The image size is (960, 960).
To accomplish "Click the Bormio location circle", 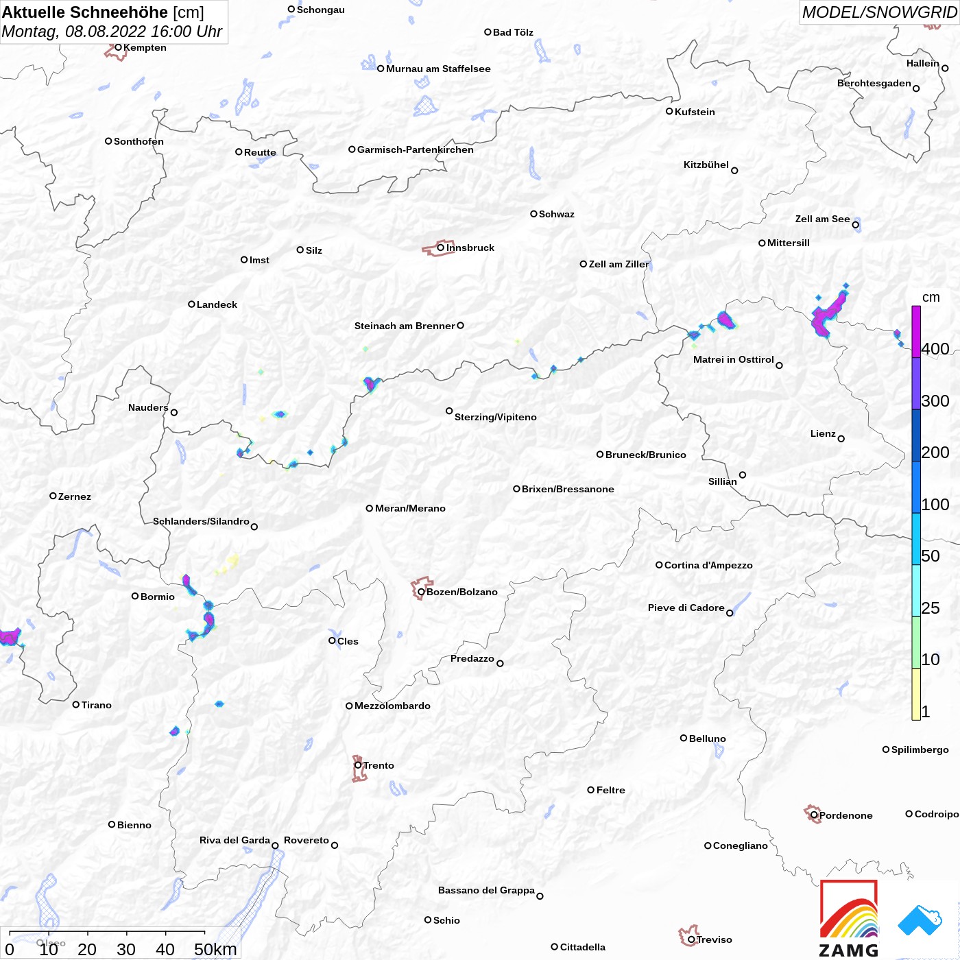I will coord(135,596).
